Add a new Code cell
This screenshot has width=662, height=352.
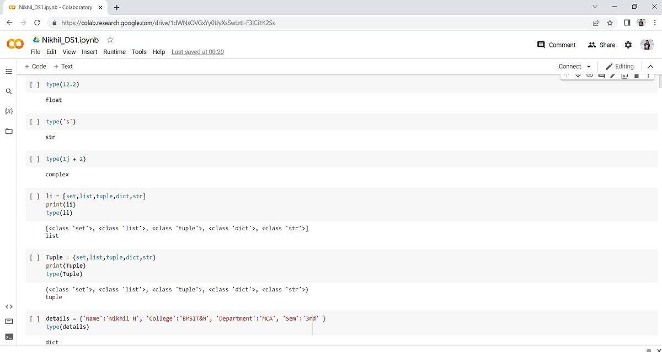pos(35,66)
